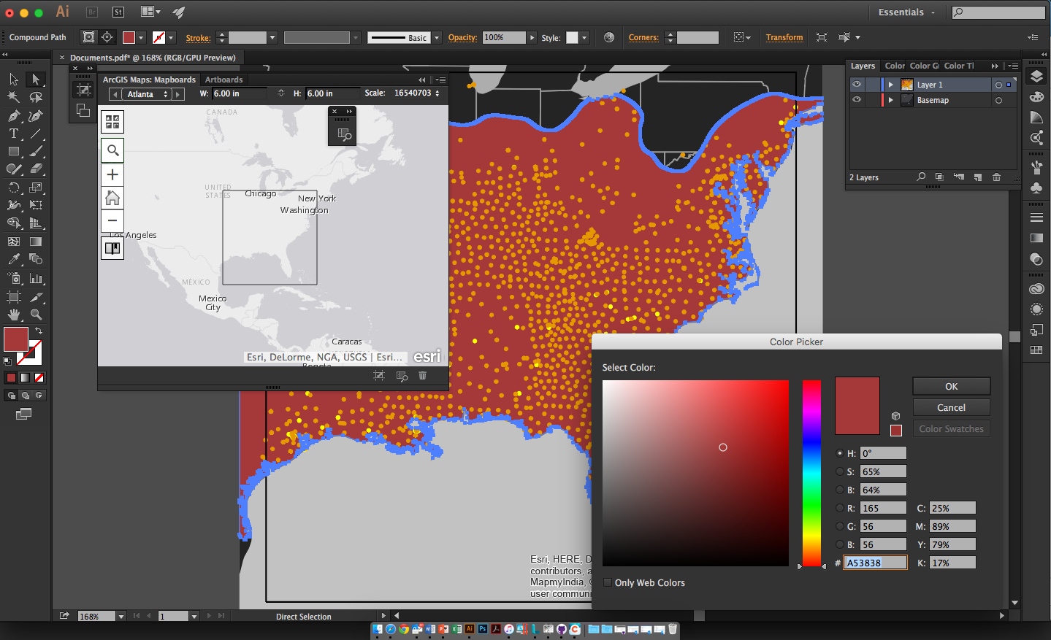1051x640 pixels.
Task: Click the map search magnifier icon
Action: point(112,150)
